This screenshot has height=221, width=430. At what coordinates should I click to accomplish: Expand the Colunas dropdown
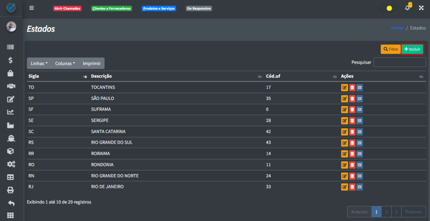pyautogui.click(x=65, y=64)
